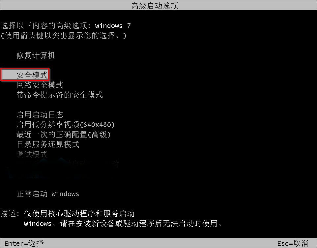Screen dimensions: 317x248
Task: Select 最近一次的正确配置(高级) option
Action: [64, 135]
